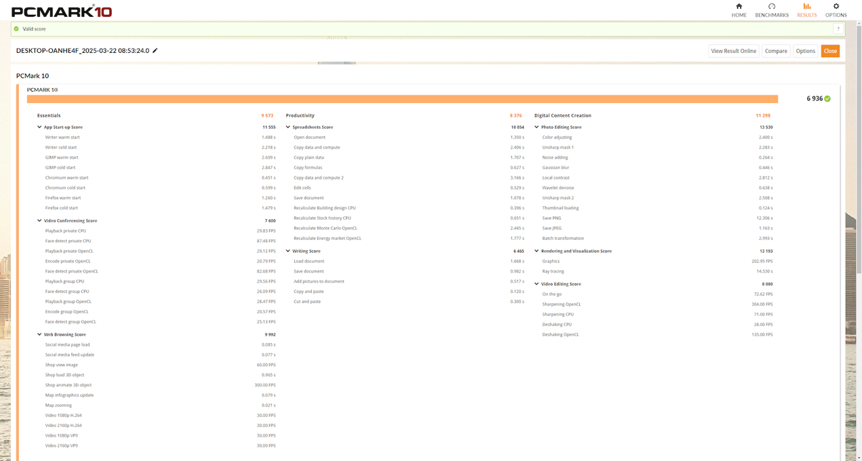
Task: Collapse the Rendering and Visualization Score section
Action: click(x=537, y=251)
